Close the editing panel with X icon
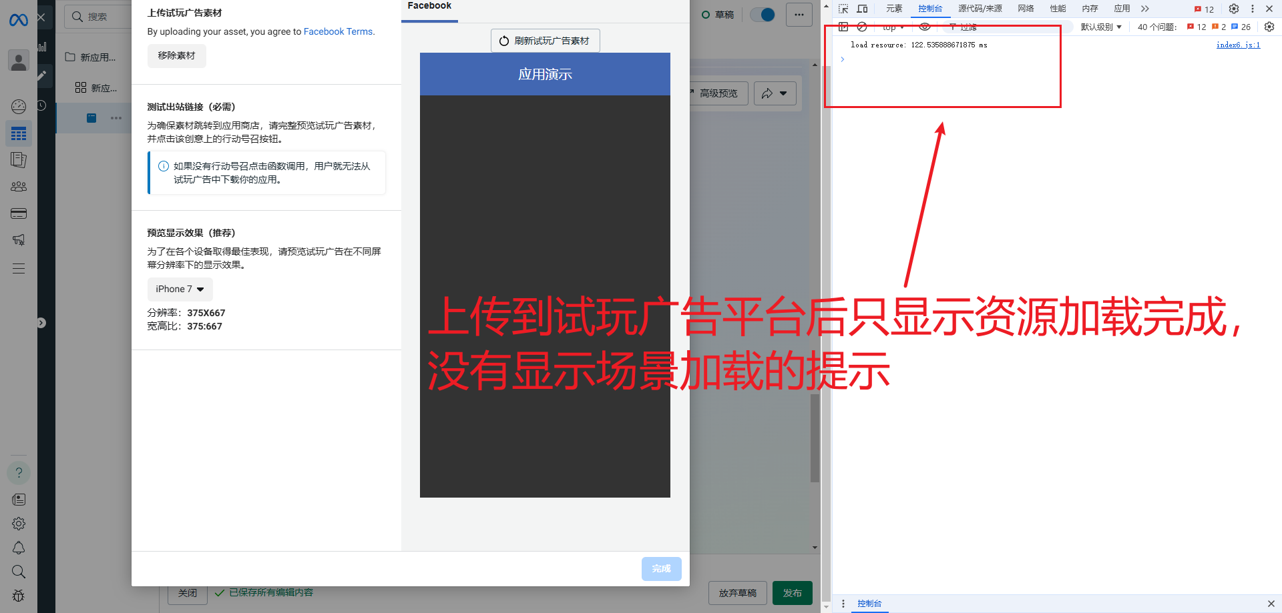This screenshot has width=1282, height=613. [x=41, y=17]
